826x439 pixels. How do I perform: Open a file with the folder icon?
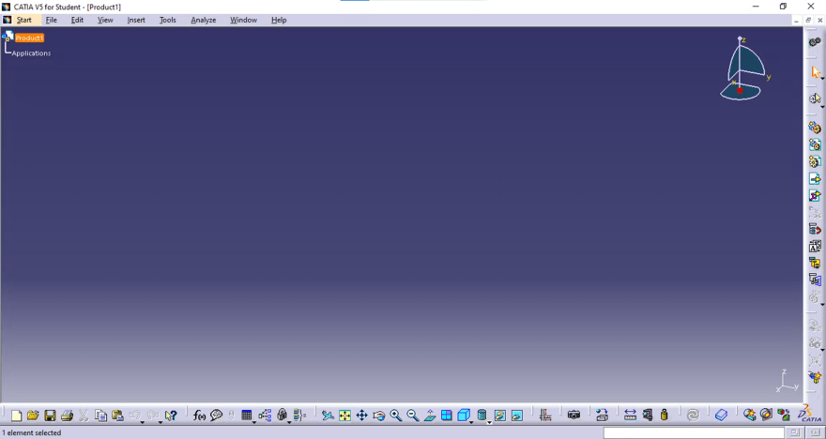point(33,416)
